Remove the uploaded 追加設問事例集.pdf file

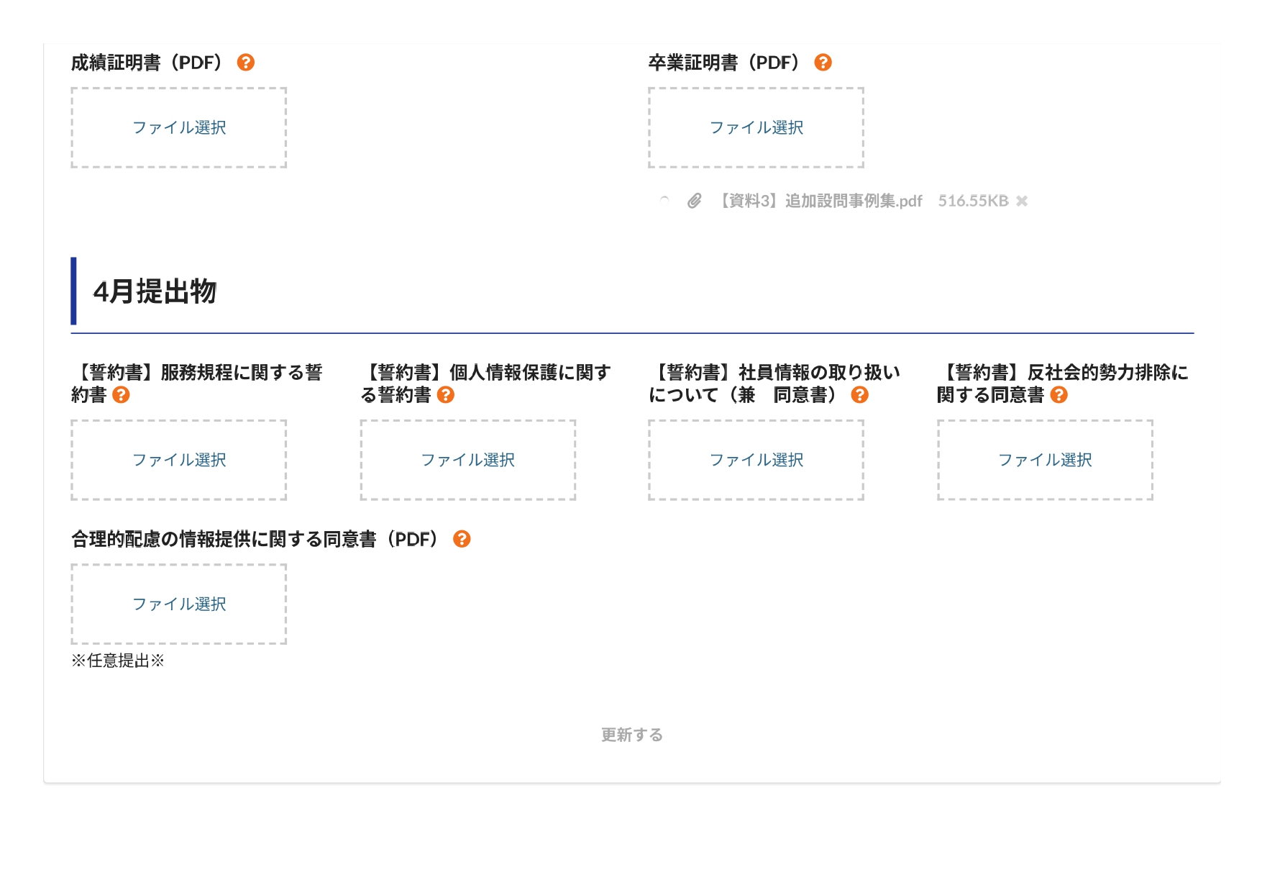[x=1022, y=201]
